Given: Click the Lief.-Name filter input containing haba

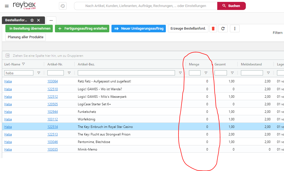Looking at the screenshot, I should coord(19,73).
